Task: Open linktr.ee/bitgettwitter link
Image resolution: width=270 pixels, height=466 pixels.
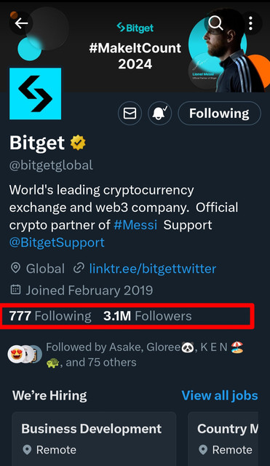Action: tap(153, 269)
